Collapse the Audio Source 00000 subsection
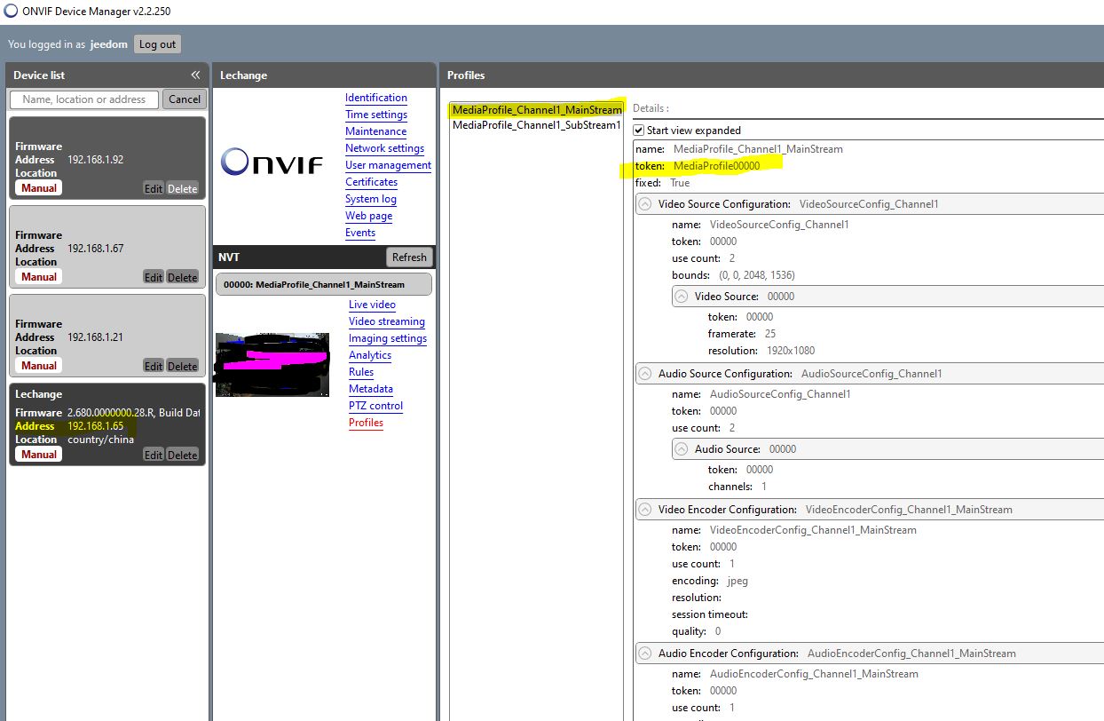The width and height of the screenshot is (1104, 721). (682, 449)
